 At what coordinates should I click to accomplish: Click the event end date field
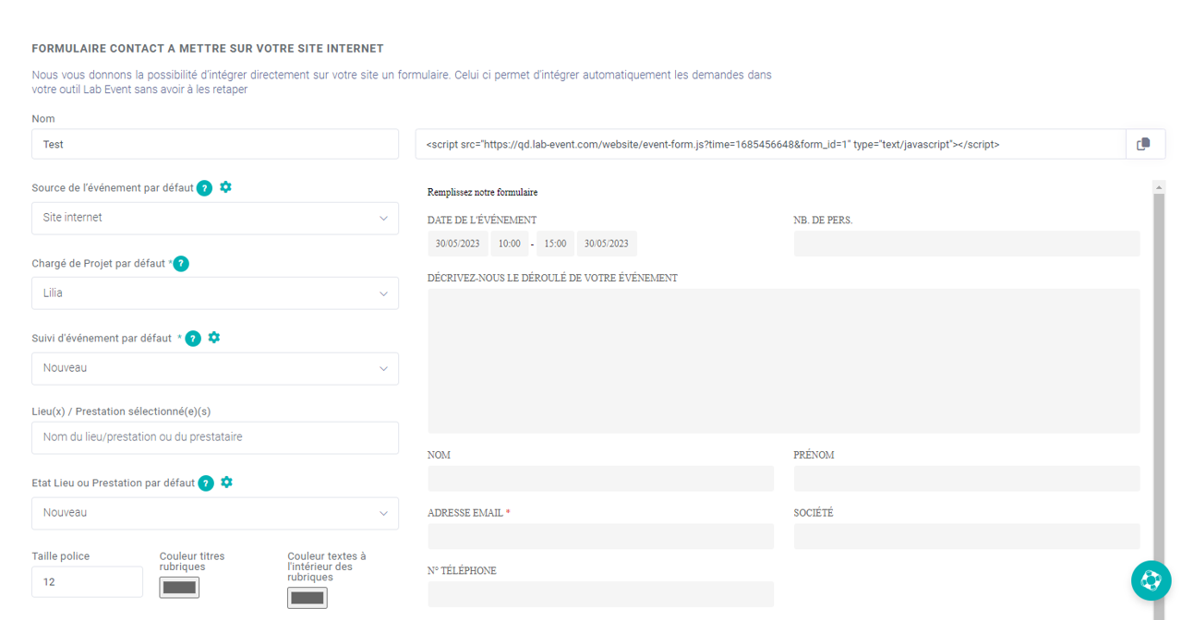click(607, 244)
